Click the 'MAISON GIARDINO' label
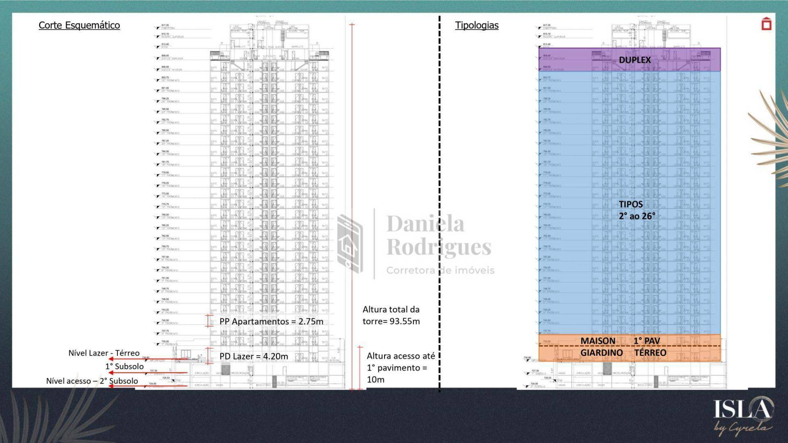Screen dimensions: 788x443 pos(601,347)
